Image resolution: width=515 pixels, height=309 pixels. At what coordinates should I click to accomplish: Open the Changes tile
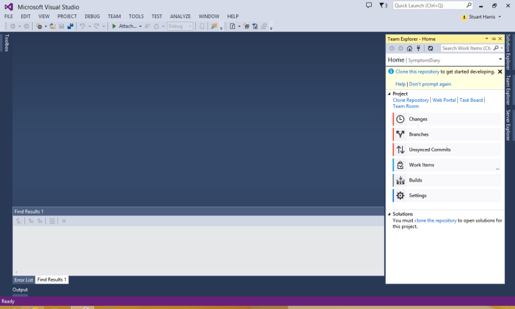pyautogui.click(x=447, y=119)
